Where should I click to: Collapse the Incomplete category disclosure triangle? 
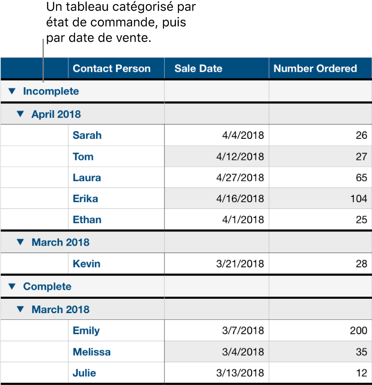click(13, 91)
